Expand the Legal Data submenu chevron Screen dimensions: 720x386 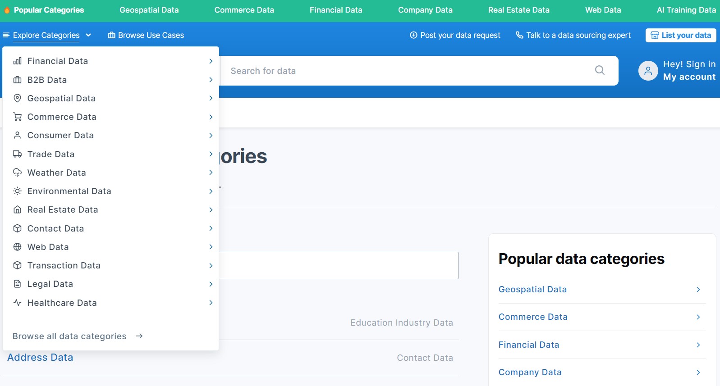pos(211,284)
